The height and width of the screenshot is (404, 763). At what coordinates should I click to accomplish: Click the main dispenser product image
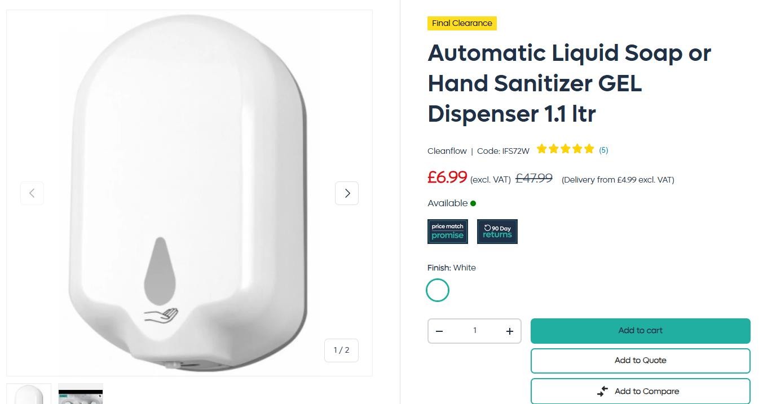[x=189, y=192]
